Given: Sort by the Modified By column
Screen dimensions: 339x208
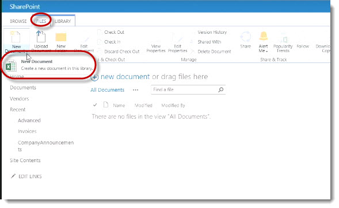Looking at the screenshot, I should (x=173, y=105).
